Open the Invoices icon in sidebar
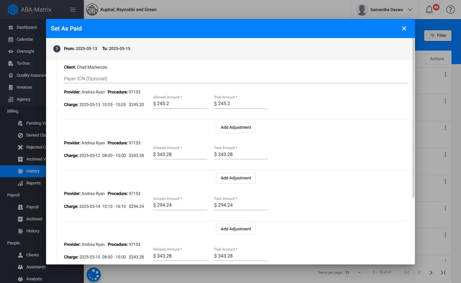 click(x=11, y=87)
